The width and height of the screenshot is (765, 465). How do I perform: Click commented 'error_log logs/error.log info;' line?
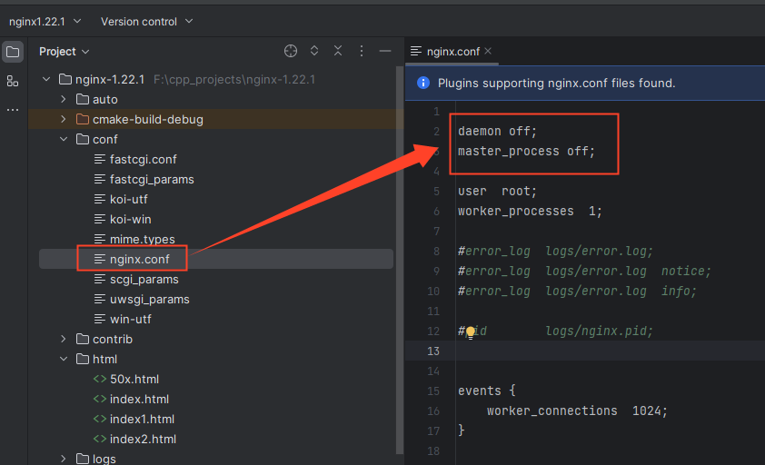click(x=577, y=292)
